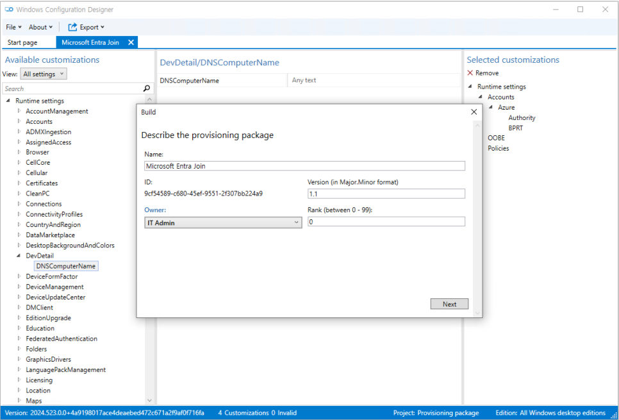Click the package ID text
This screenshot has height=420, width=619.
pyautogui.click(x=203, y=194)
